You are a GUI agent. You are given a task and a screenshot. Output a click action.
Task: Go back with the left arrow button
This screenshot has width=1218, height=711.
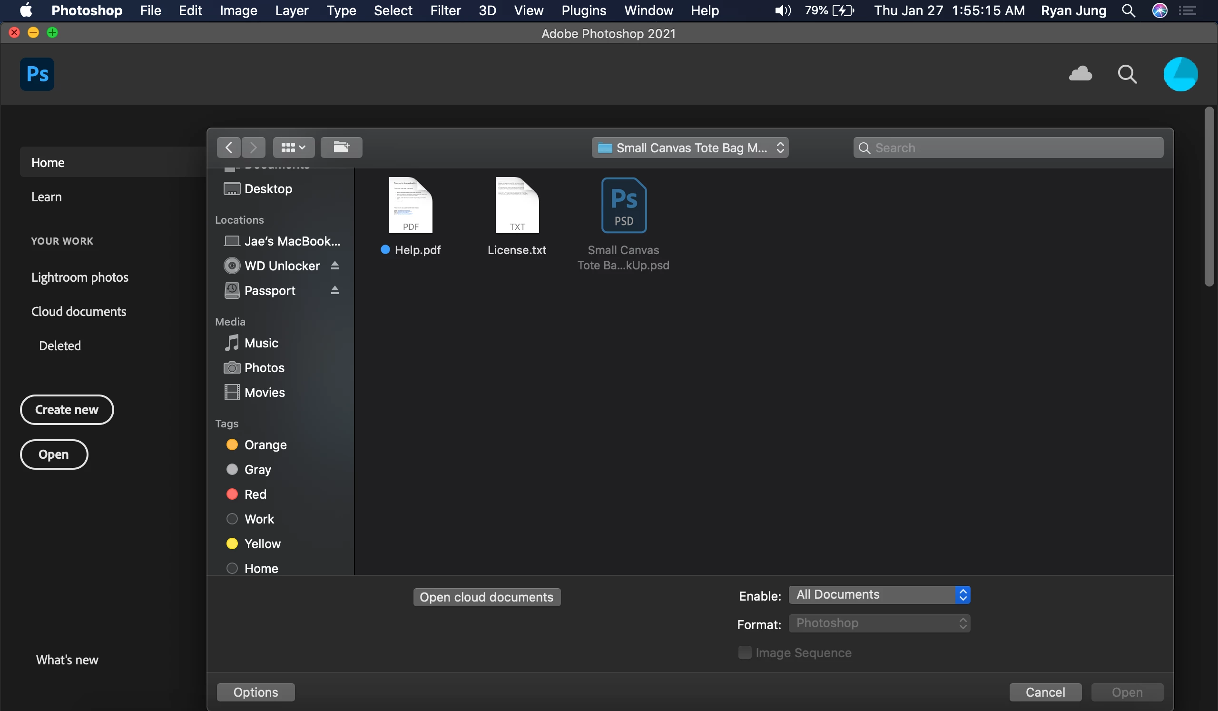point(229,148)
